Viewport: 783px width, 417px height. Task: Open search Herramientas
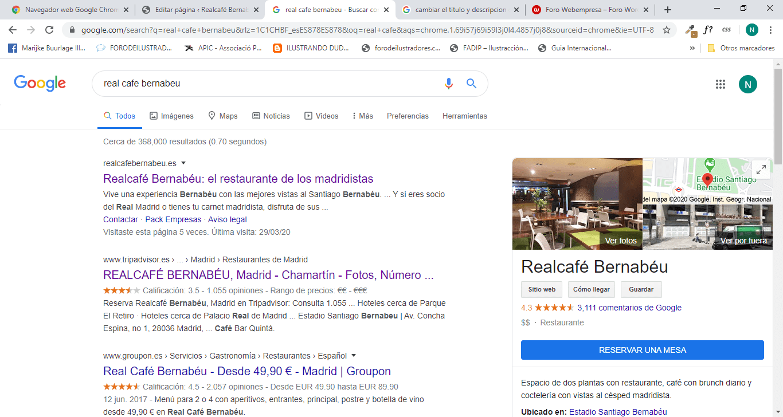(465, 116)
